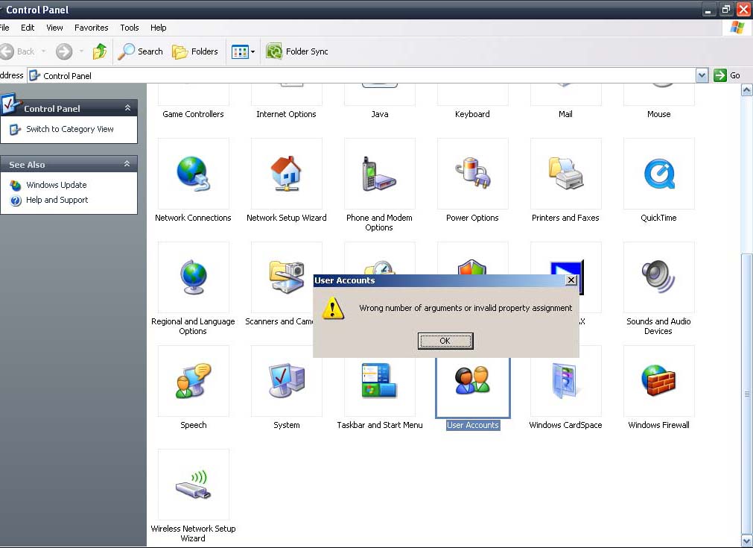The image size is (753, 548).
Task: Open the Power Options icon
Action: pos(472,175)
